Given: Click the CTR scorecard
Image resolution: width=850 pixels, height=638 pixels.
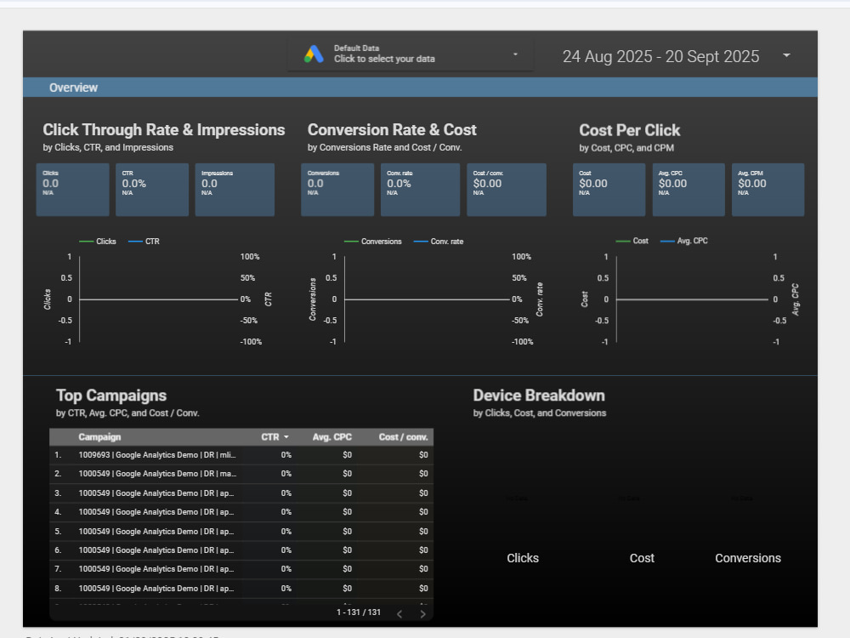Looking at the screenshot, I should coord(152,190).
